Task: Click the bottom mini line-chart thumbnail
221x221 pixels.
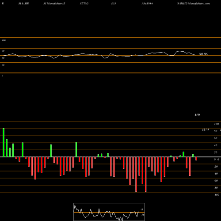Action: tap(109, 212)
